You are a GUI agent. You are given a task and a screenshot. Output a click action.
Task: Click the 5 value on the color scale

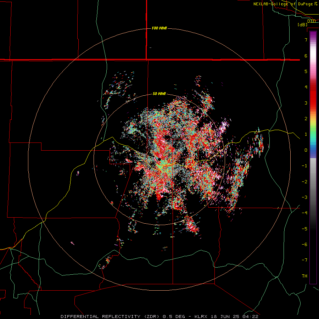pos(306,71)
